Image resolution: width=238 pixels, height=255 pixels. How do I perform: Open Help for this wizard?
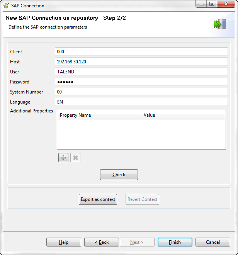[x=64, y=242]
